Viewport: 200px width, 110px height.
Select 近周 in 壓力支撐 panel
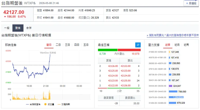tap(186, 45)
